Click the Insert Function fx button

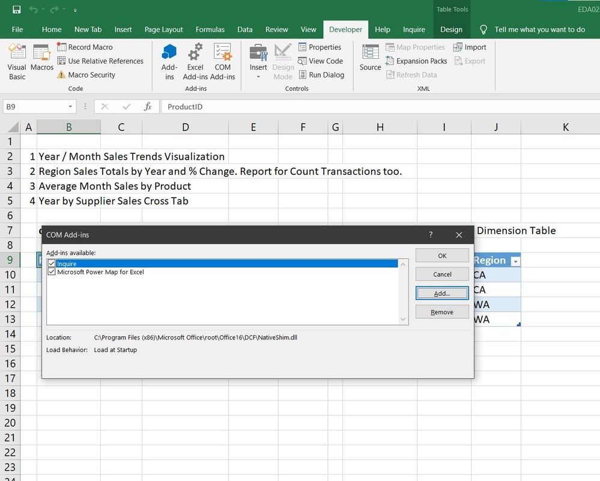(x=148, y=106)
